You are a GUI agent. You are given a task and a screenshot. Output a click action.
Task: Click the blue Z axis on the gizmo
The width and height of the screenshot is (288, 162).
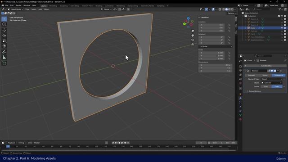pyautogui.click(x=188, y=18)
